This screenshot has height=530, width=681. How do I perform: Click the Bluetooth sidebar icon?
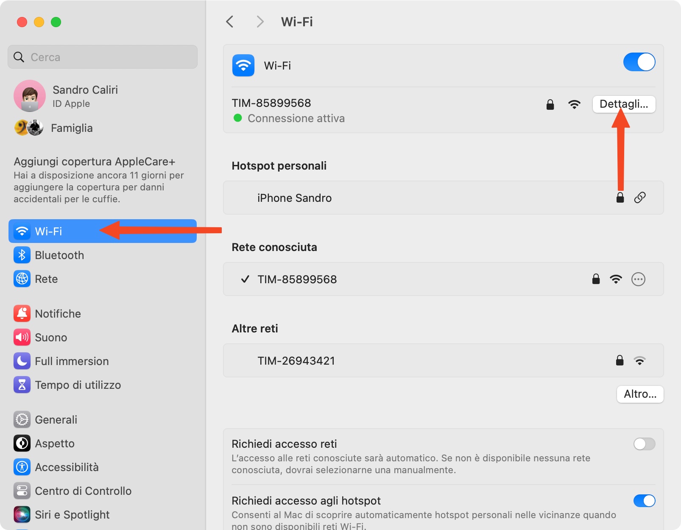click(x=22, y=255)
